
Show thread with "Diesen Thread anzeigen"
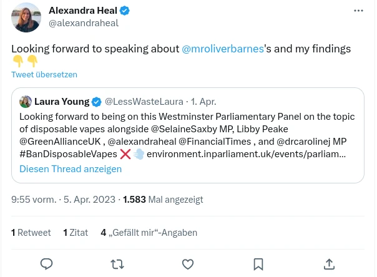click(x=71, y=168)
